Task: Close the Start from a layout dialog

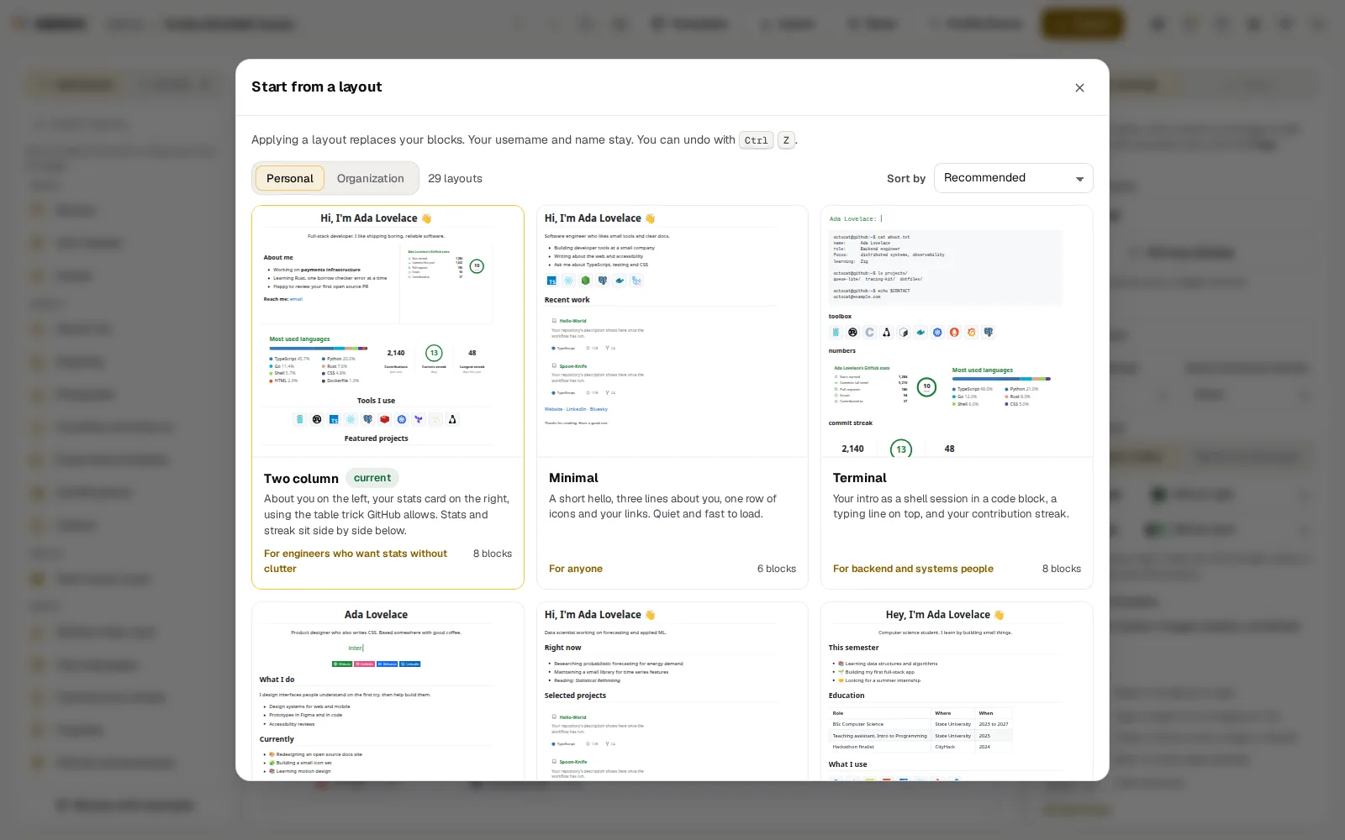Action: 1079,87
